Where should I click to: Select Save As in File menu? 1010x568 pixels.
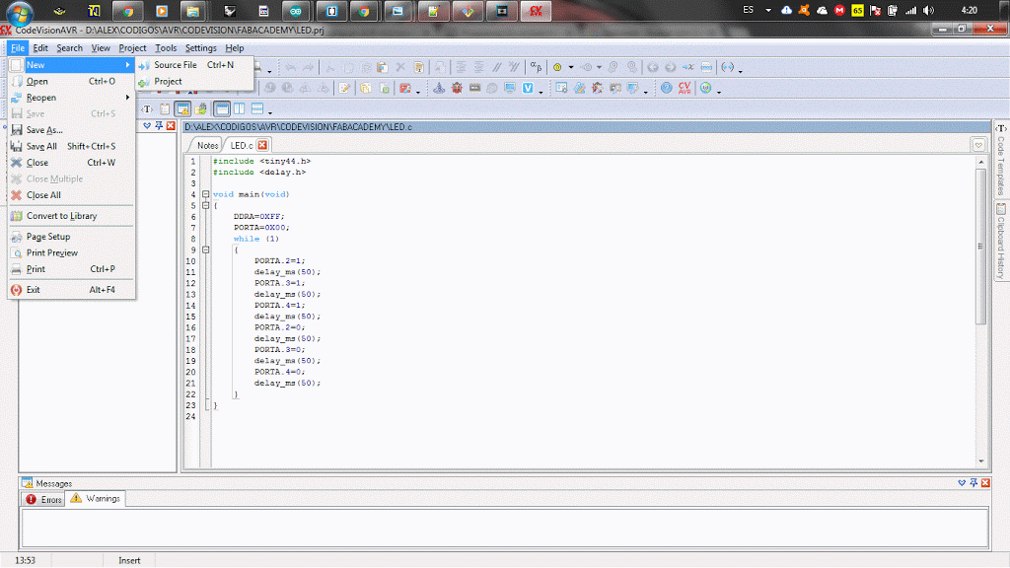click(71, 130)
